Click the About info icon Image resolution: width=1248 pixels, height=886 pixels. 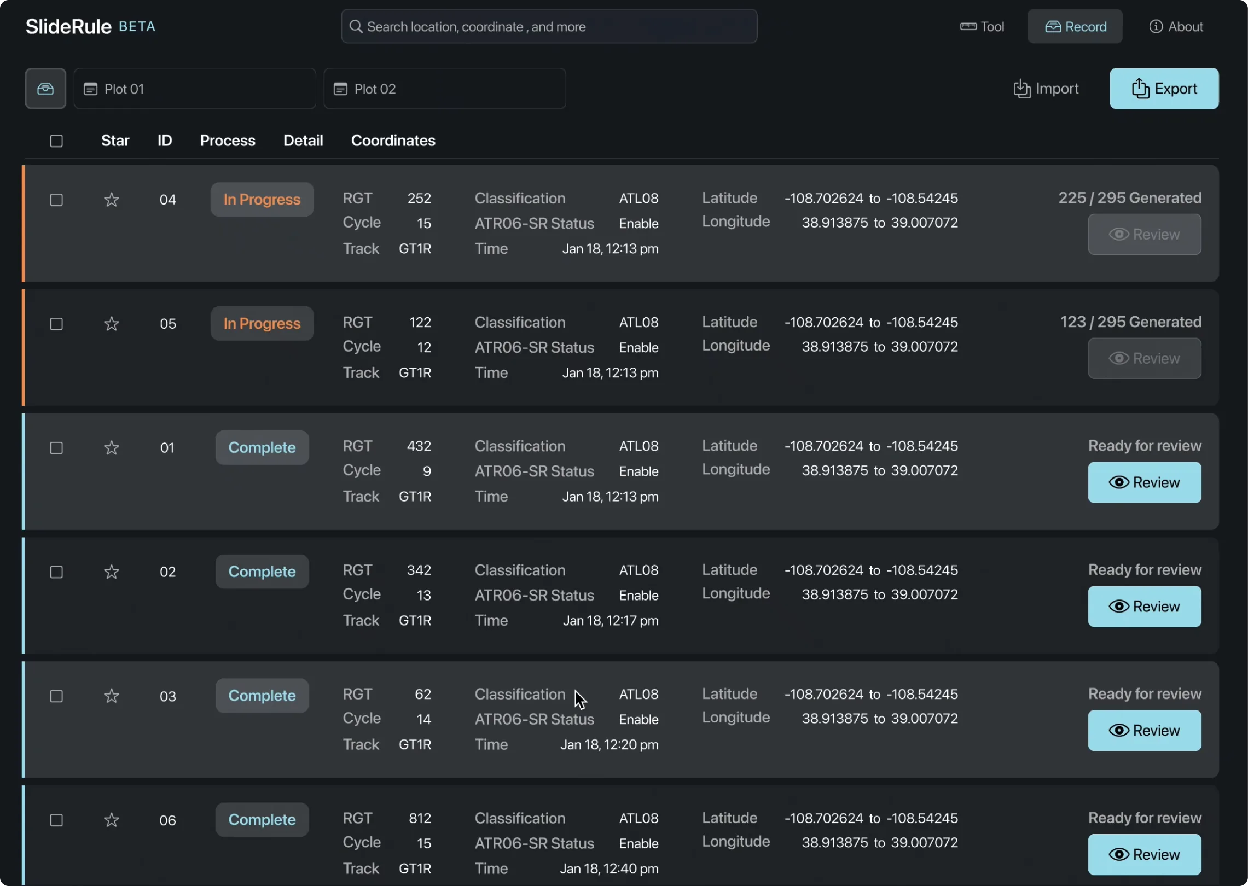pos(1156,26)
